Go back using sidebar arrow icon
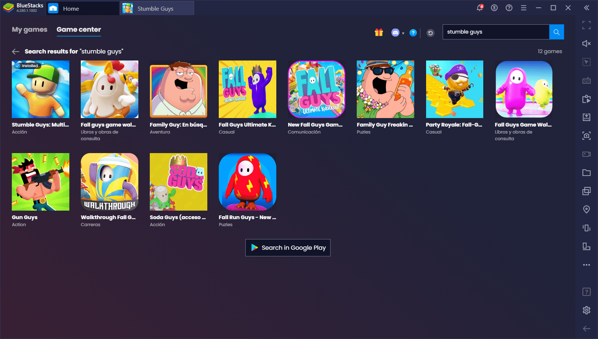Screen dimensions: 598x339 click(587, 329)
